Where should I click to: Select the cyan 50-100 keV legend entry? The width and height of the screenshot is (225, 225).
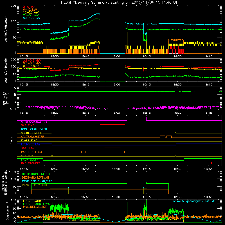pos(32,18)
